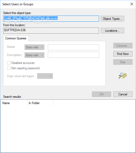
Task: Sort results by the Name column header
Action: click(14, 103)
